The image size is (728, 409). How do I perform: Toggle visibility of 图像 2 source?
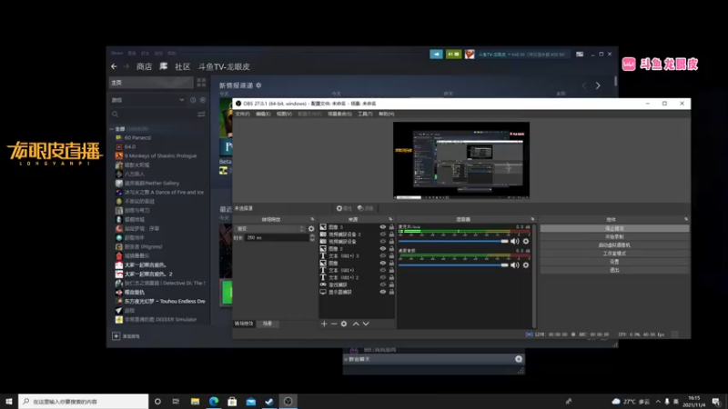tap(382, 248)
